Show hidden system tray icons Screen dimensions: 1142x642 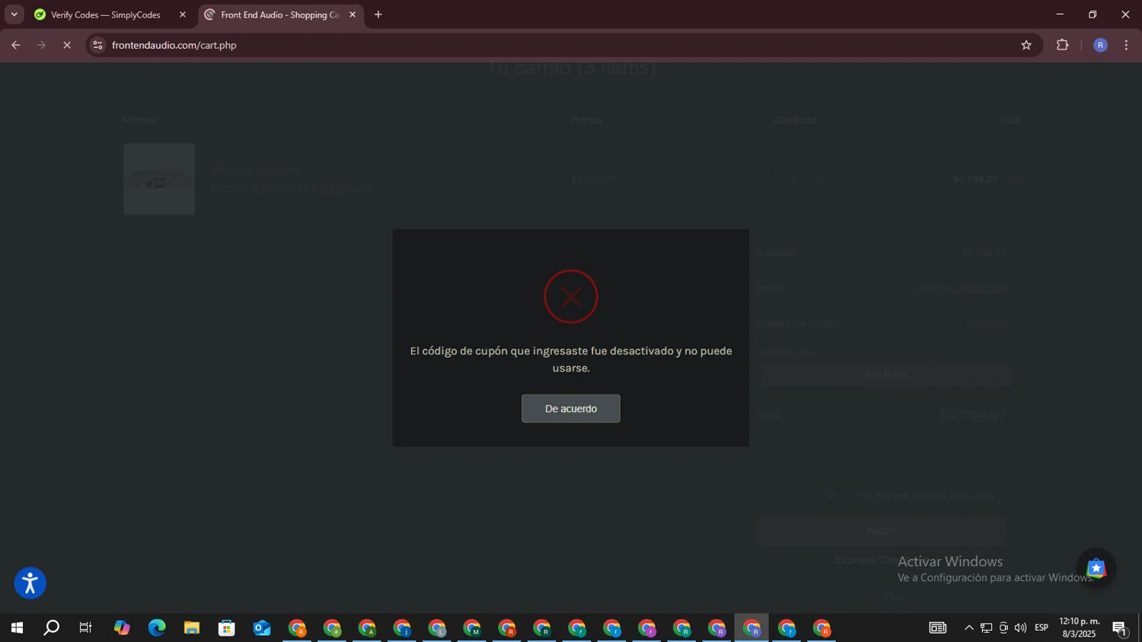click(x=968, y=628)
